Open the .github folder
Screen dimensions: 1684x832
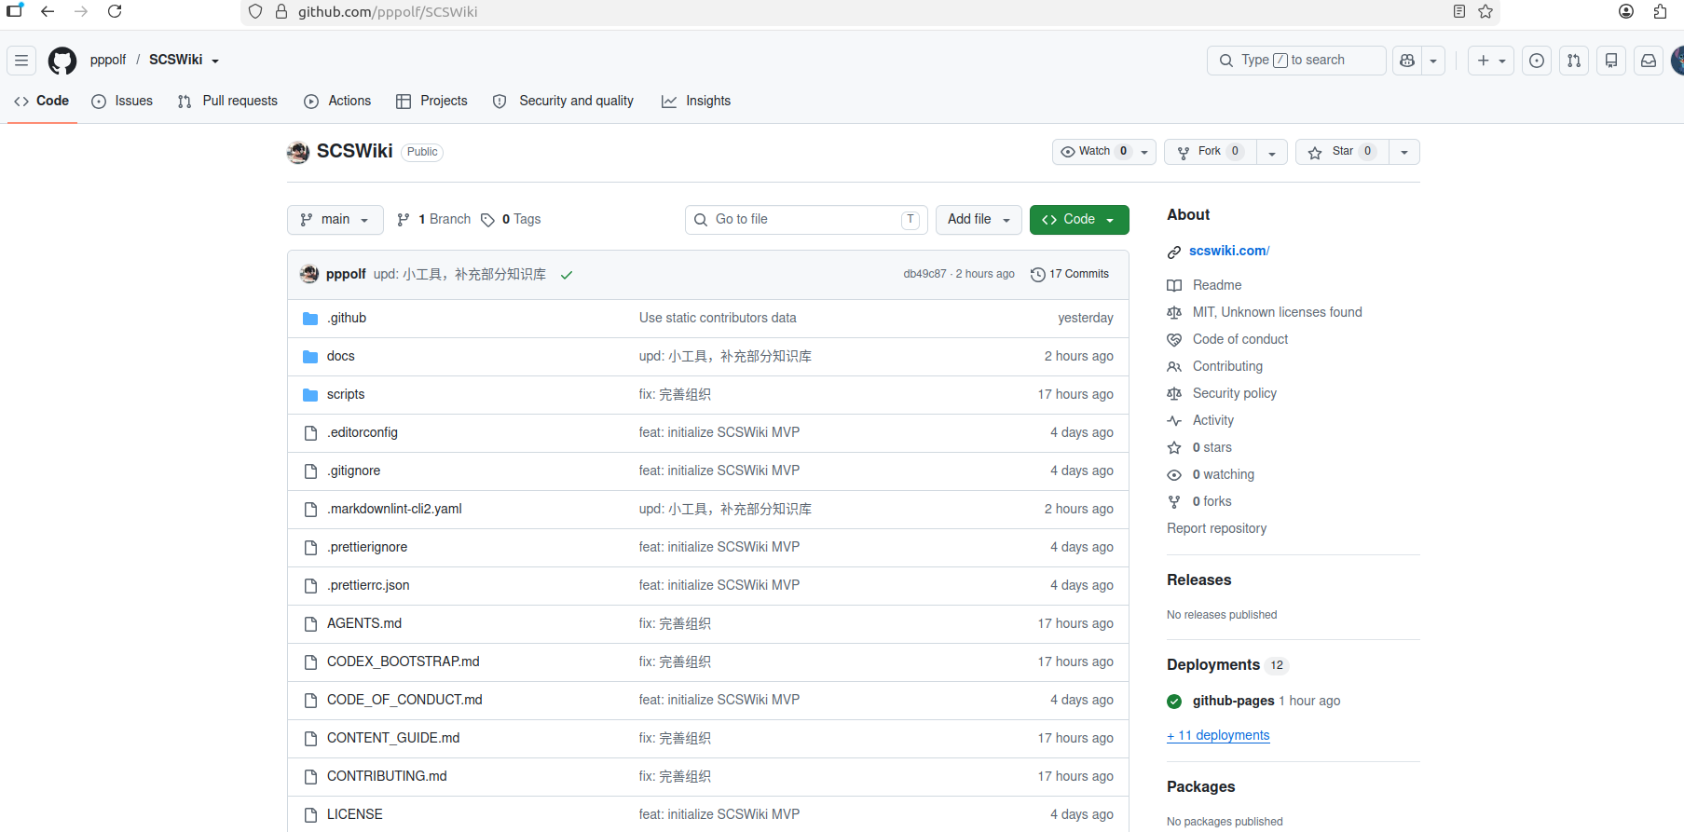pos(347,318)
